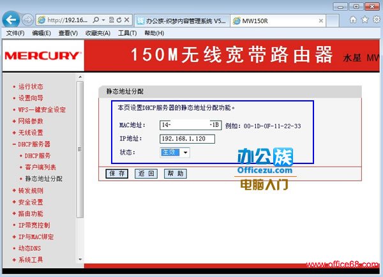Open the address bar dropdown arrow

coord(103,20)
